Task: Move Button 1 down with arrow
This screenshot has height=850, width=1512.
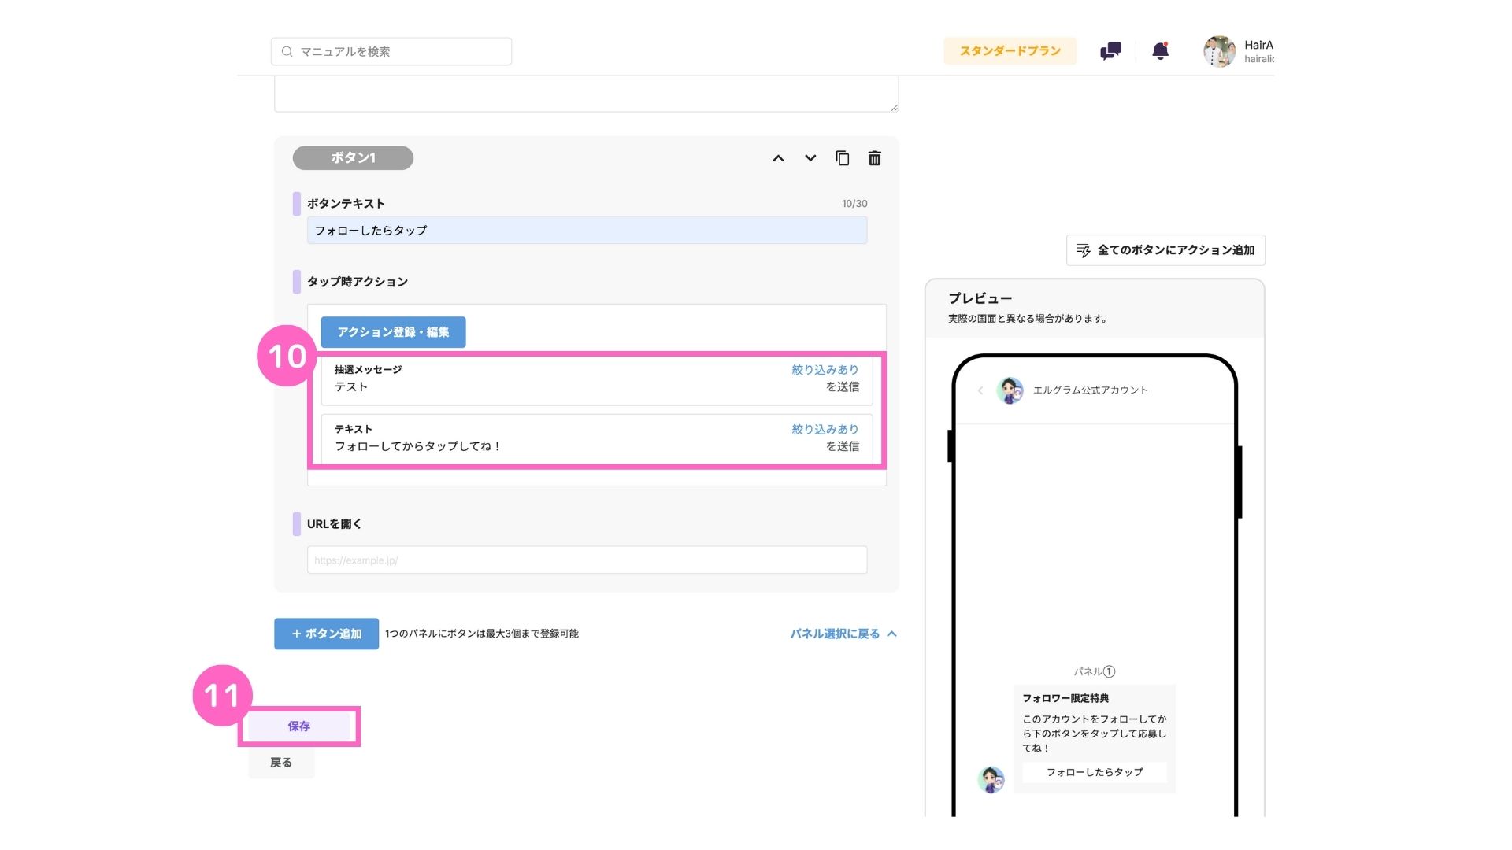Action: pyautogui.click(x=810, y=158)
